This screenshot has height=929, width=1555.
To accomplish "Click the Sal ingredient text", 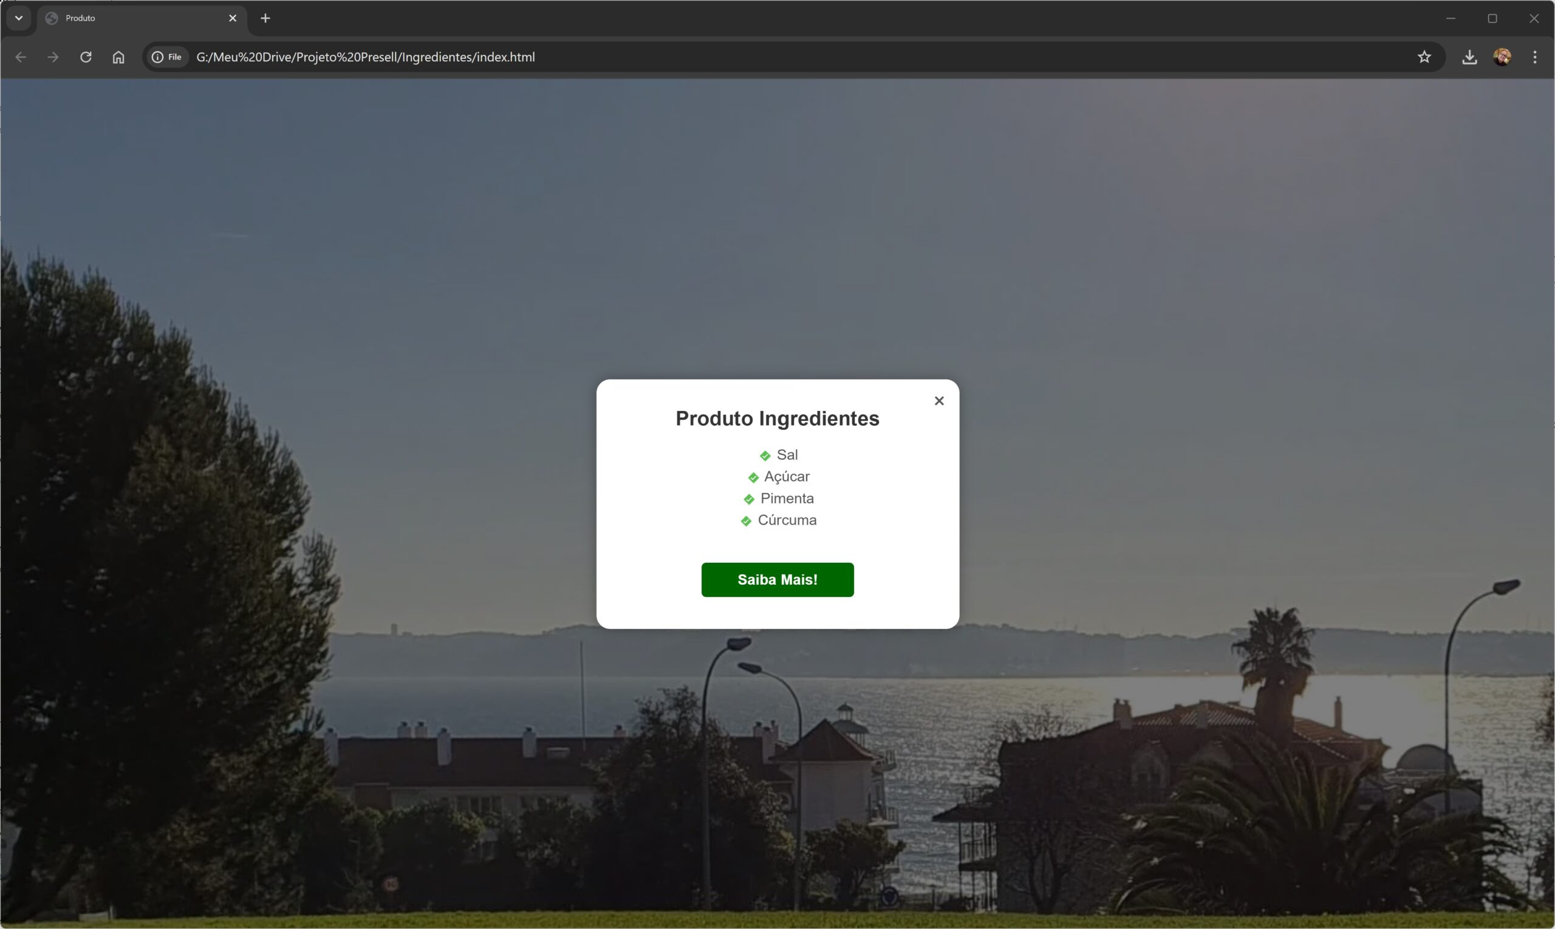I will click(x=787, y=455).
